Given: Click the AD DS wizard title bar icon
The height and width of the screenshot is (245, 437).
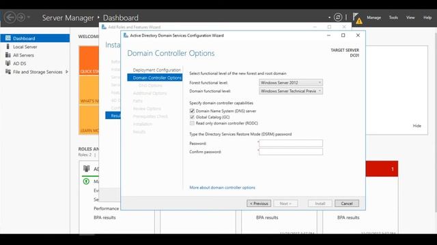Looking at the screenshot, I should 126,35.
